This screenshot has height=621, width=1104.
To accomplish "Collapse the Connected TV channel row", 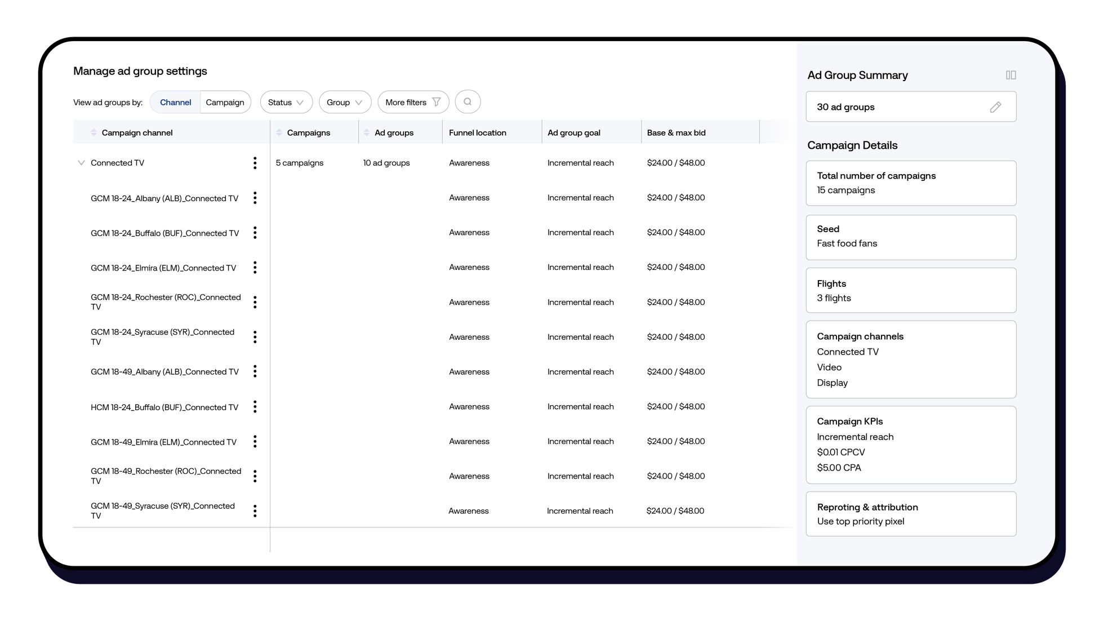I will pos(81,163).
